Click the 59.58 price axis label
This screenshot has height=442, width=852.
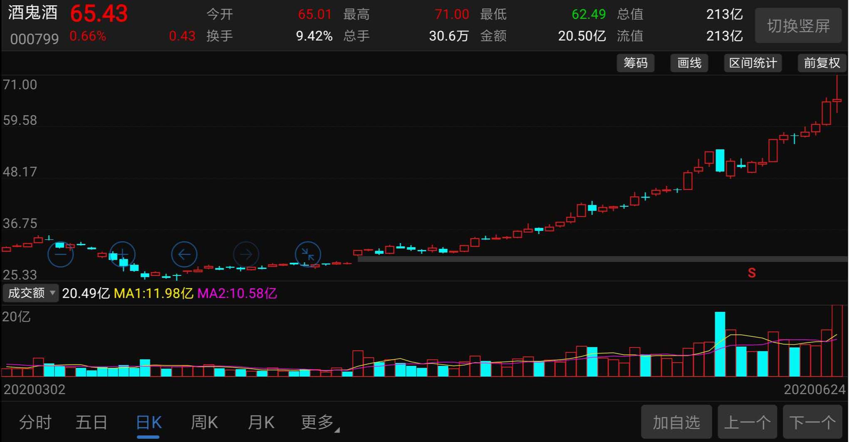pos(20,121)
